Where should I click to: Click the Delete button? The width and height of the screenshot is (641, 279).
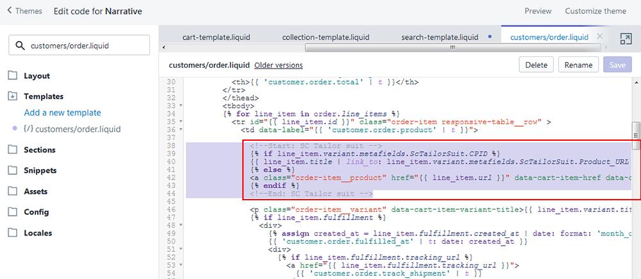click(536, 65)
